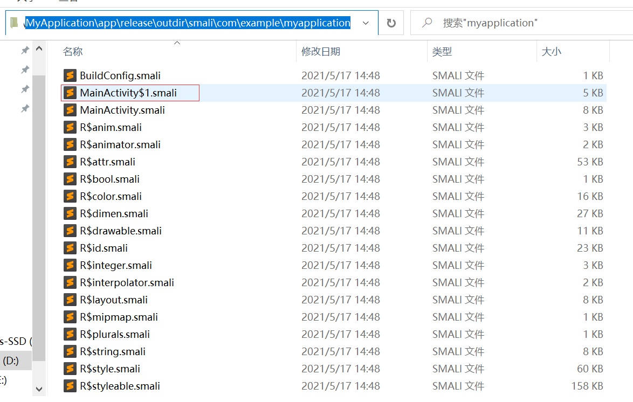Click the MainActivity.smali file icon
The height and width of the screenshot is (402, 633).
coord(70,110)
